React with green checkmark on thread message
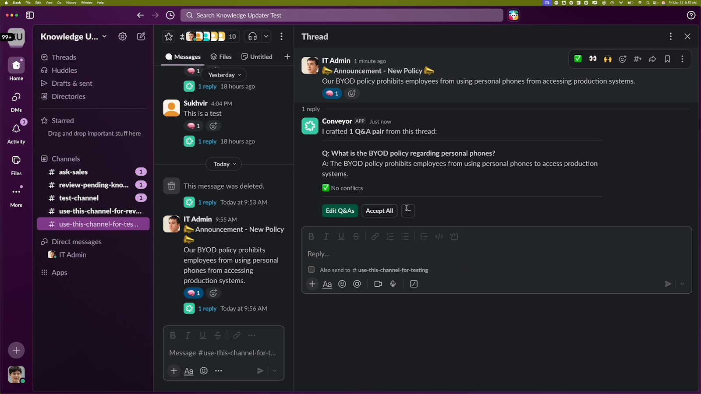 [578, 59]
